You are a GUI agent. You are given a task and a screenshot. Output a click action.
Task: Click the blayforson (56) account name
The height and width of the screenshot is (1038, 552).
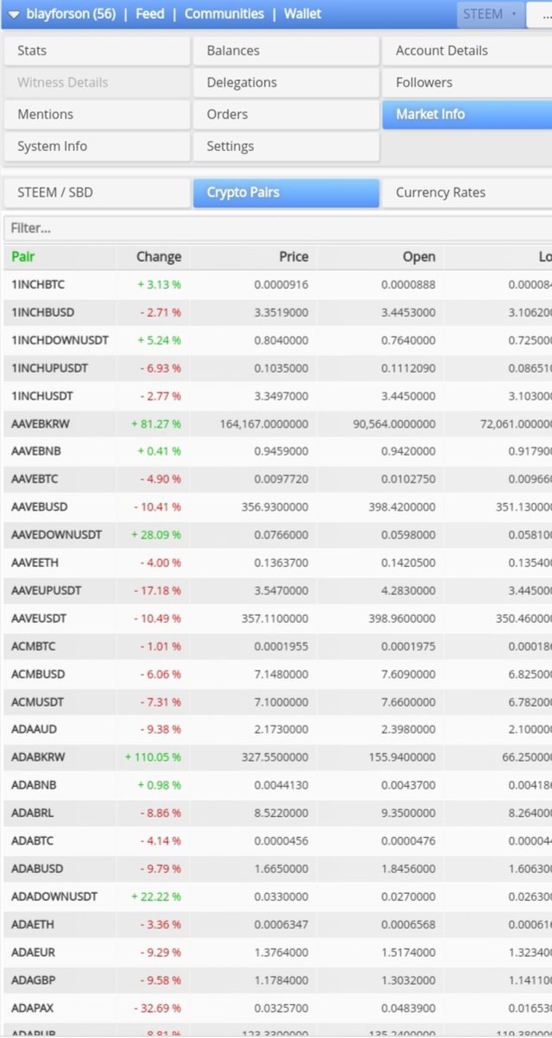pos(72,14)
